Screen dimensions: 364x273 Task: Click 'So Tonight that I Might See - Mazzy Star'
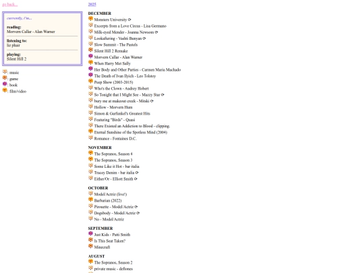pos(127,95)
